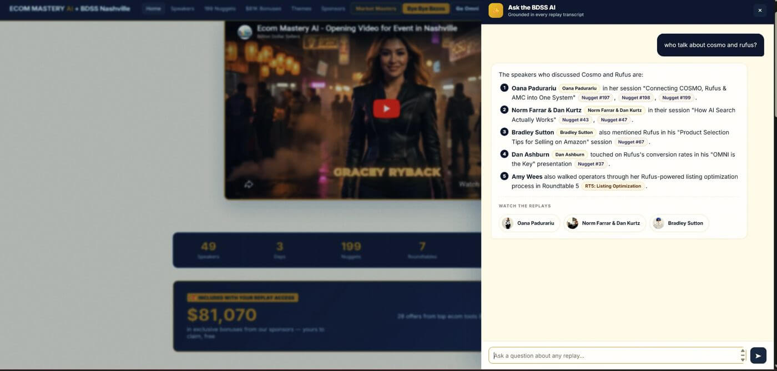Click the highlighted Bye Bye Bezos button
This screenshot has width=777, height=371.
(426, 9)
